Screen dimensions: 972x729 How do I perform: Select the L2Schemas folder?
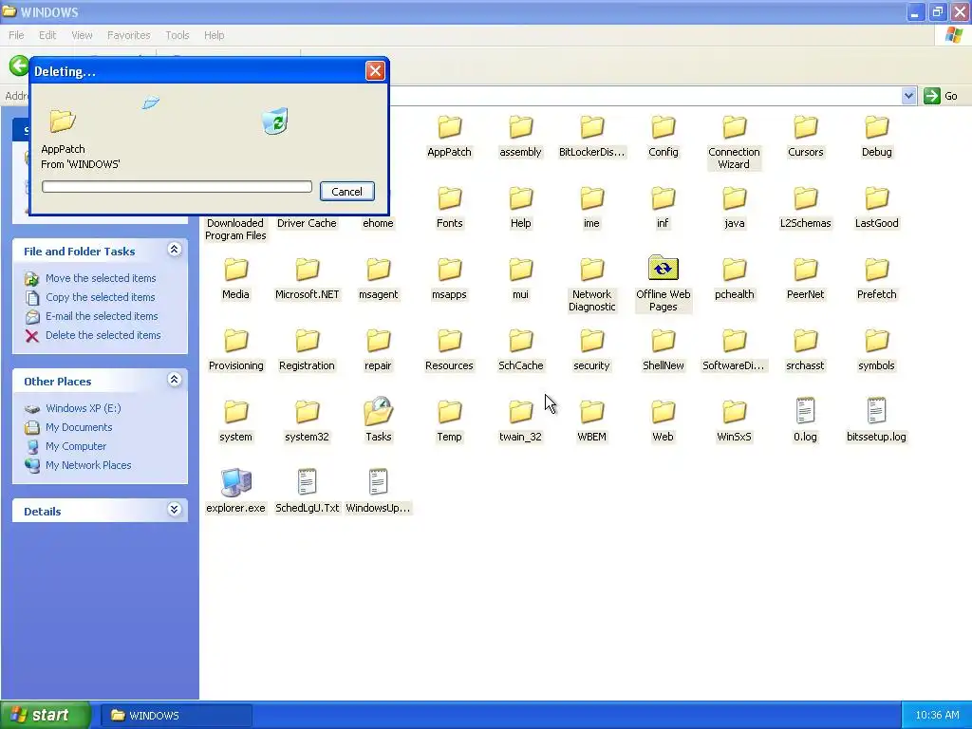click(805, 208)
